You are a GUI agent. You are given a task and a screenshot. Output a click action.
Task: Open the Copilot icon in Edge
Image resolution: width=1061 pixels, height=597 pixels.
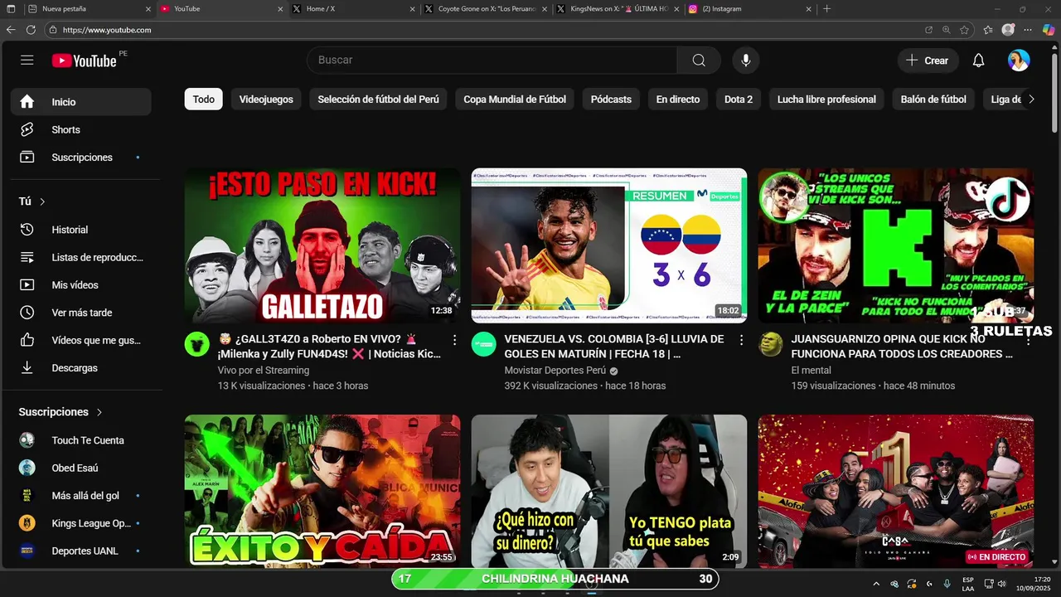coord(1049,30)
